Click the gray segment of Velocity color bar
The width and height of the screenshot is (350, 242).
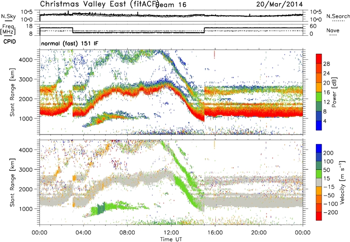[x=319, y=182]
